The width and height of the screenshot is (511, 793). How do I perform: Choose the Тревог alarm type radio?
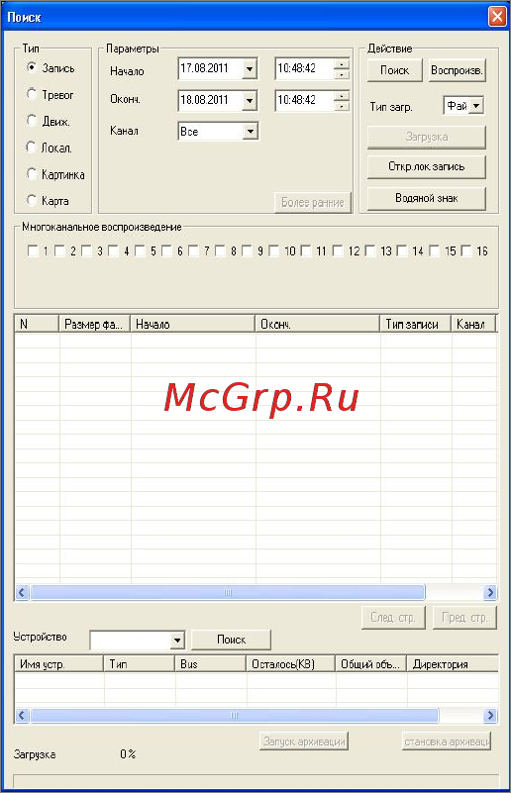click(x=32, y=94)
